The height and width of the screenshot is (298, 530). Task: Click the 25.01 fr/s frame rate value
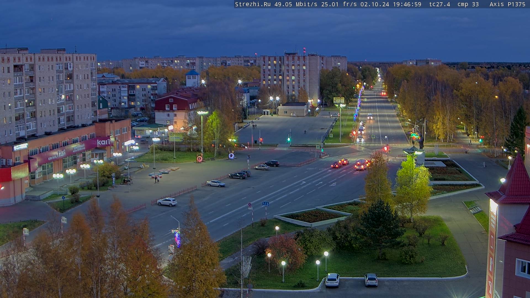(339, 4)
